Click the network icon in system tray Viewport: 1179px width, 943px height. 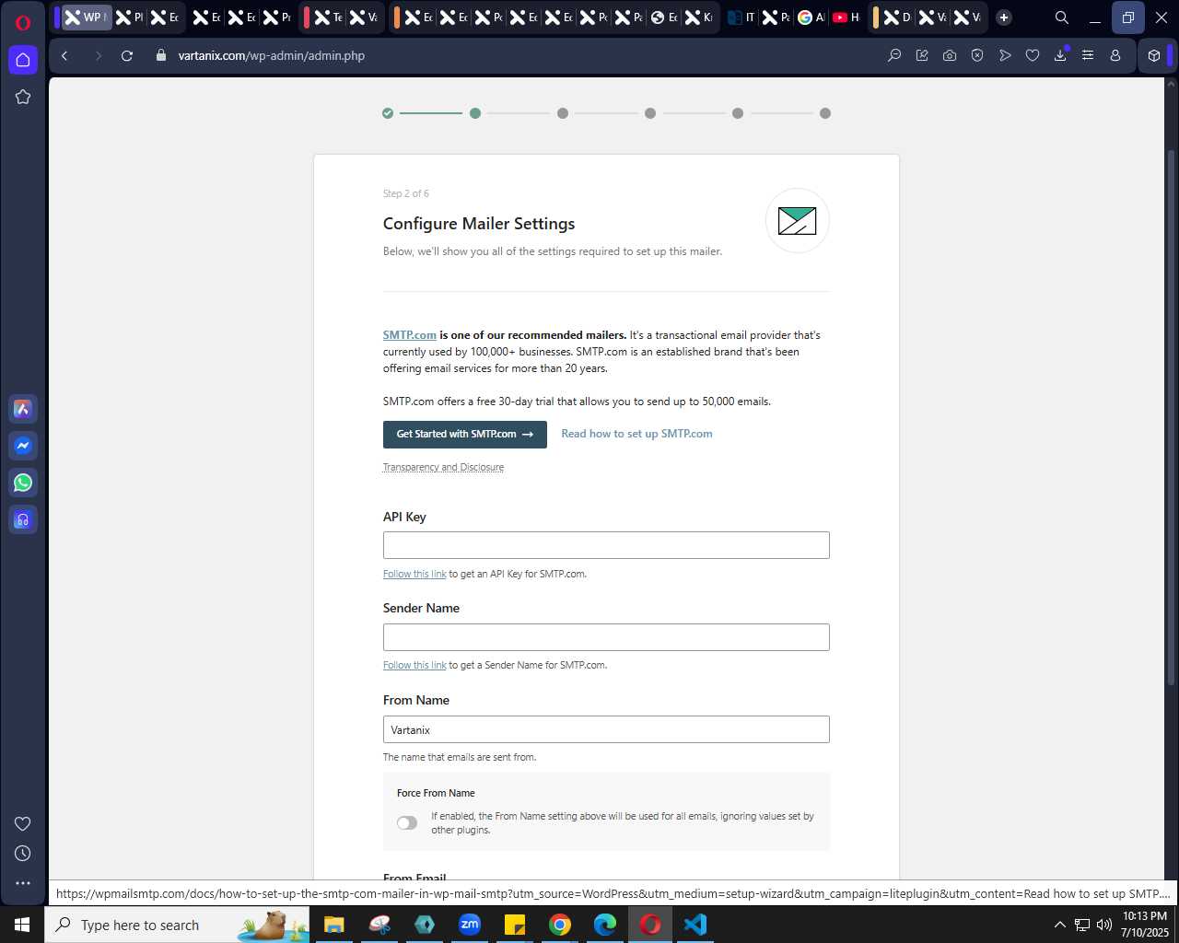1082,925
